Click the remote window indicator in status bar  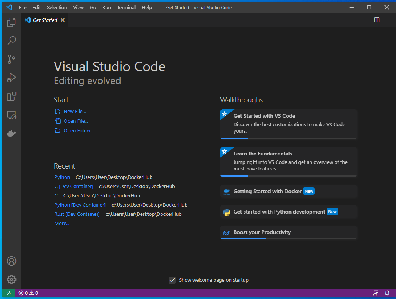(x=8, y=292)
